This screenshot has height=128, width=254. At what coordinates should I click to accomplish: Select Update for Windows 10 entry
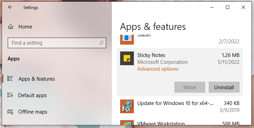coord(180,106)
